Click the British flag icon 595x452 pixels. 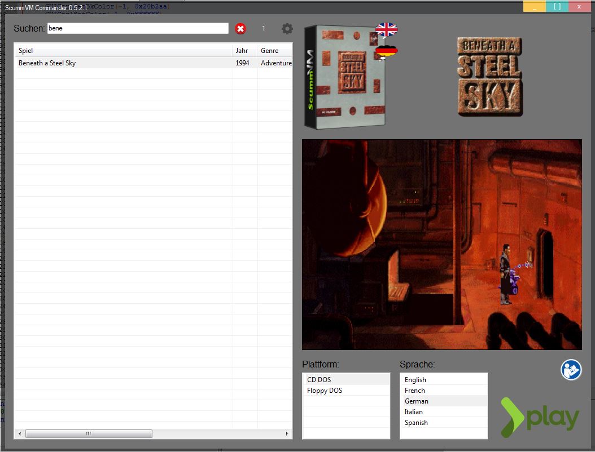[386, 30]
